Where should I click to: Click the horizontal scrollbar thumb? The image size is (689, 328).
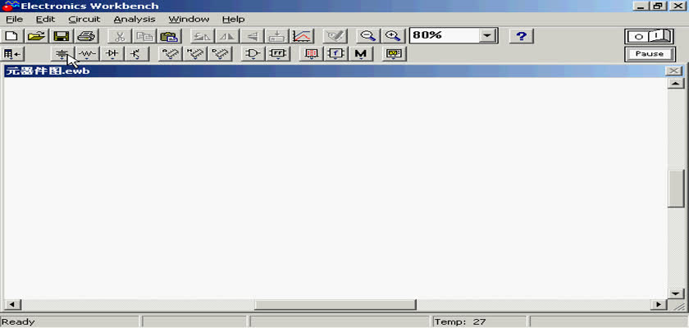335,305
